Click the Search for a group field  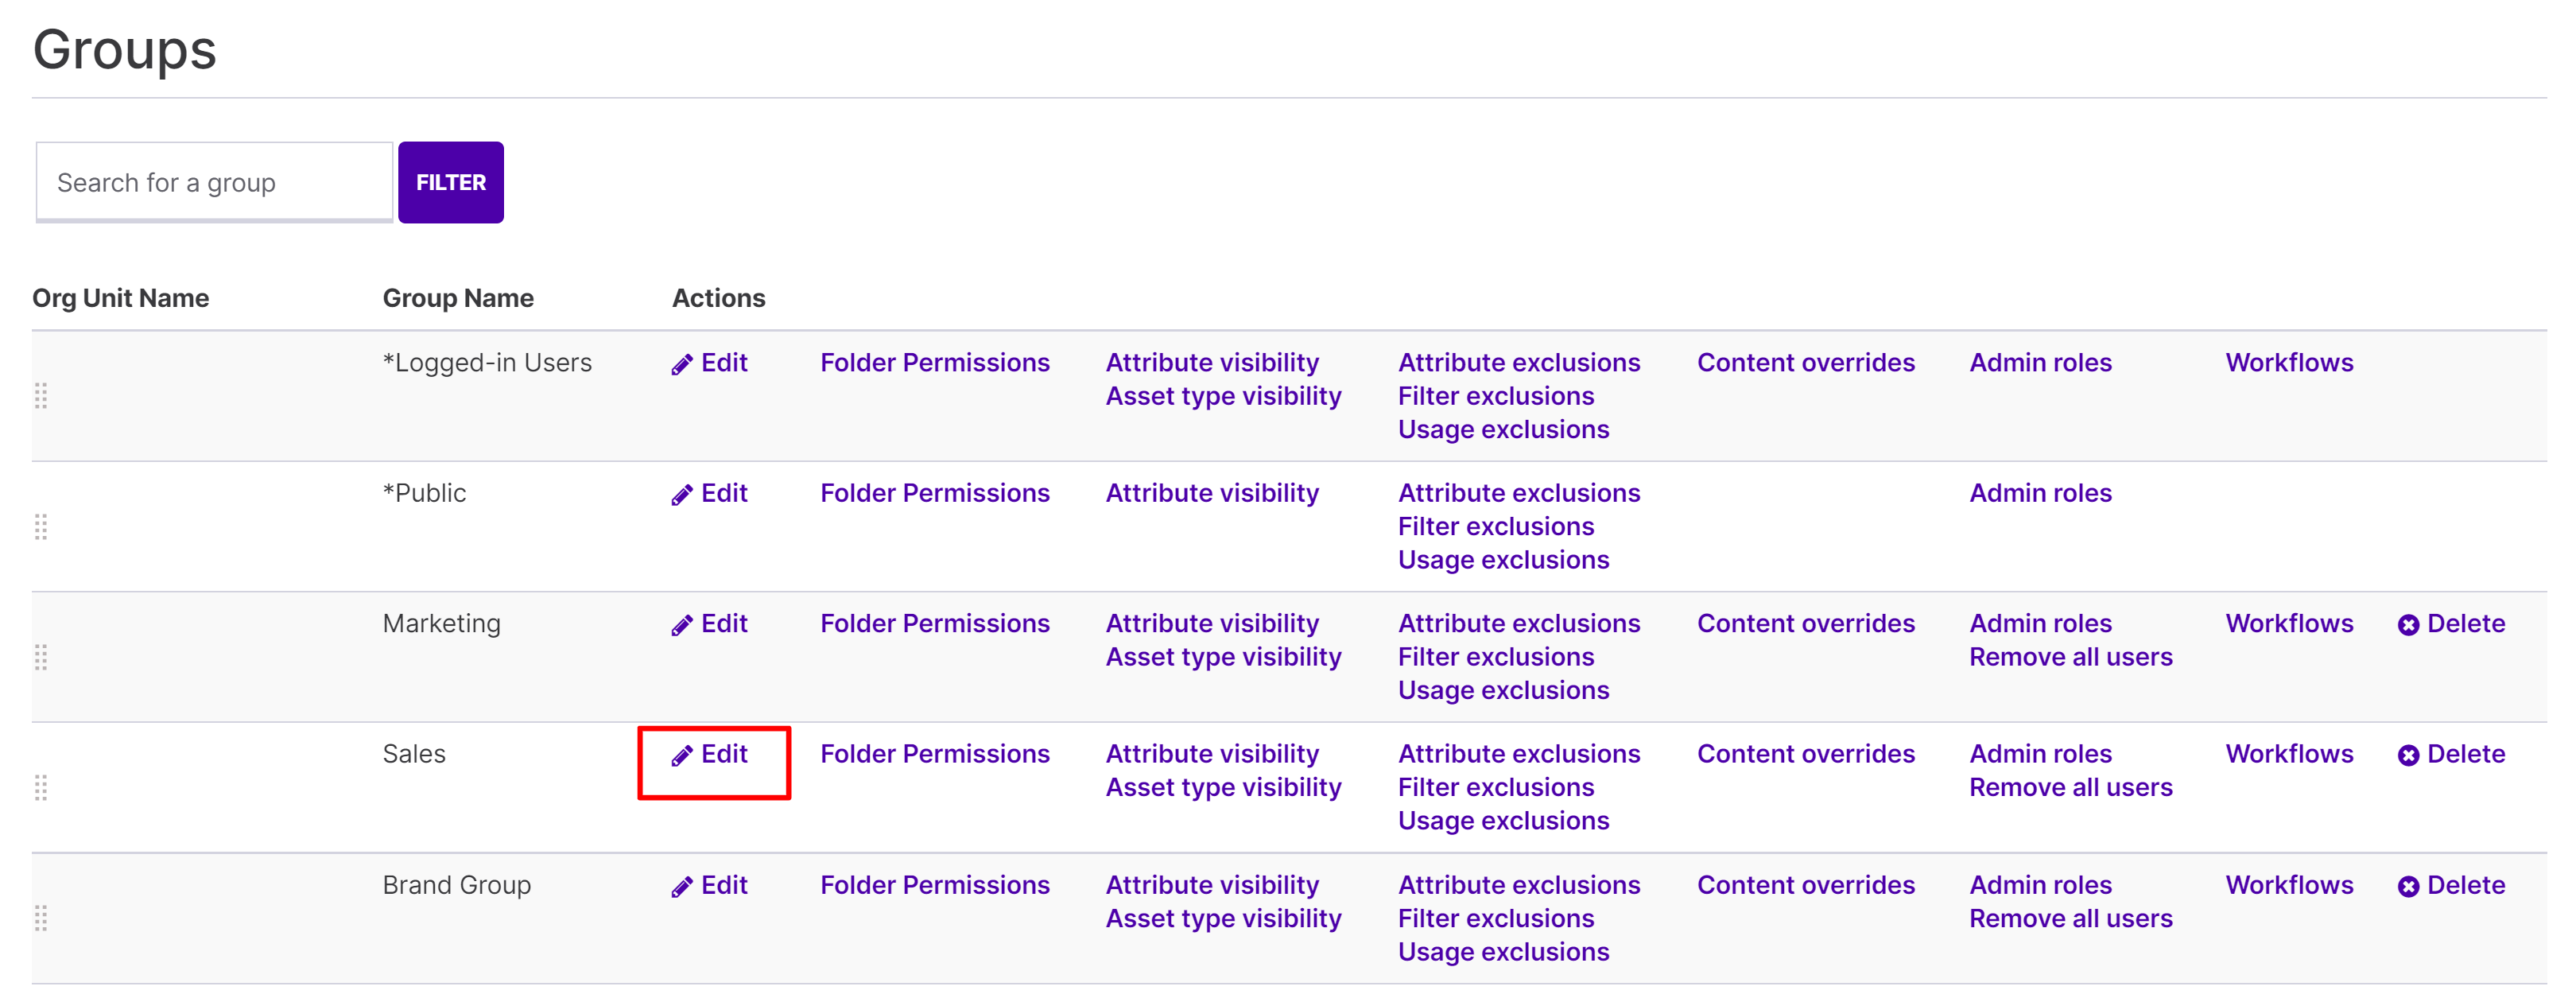tap(214, 183)
